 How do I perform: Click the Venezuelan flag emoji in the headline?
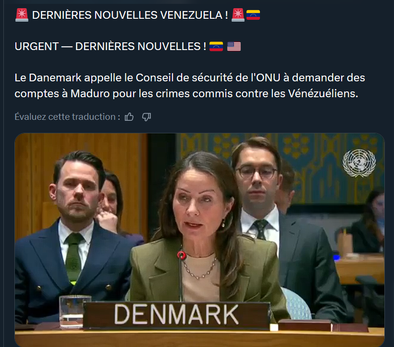tap(253, 15)
